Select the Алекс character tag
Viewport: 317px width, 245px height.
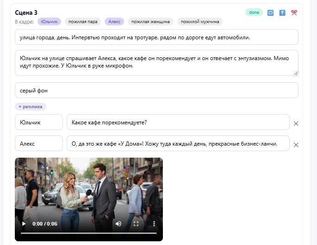114,22
